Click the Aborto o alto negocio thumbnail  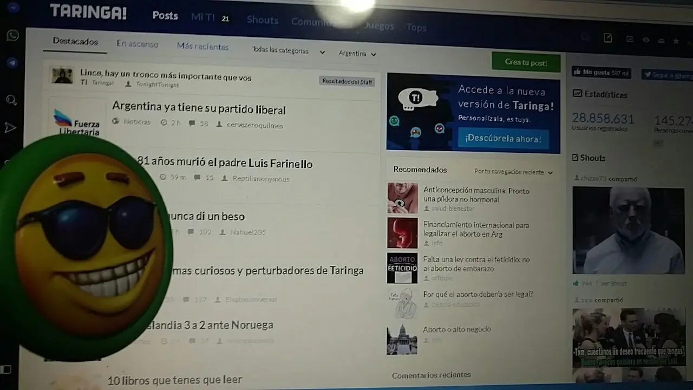tap(402, 339)
